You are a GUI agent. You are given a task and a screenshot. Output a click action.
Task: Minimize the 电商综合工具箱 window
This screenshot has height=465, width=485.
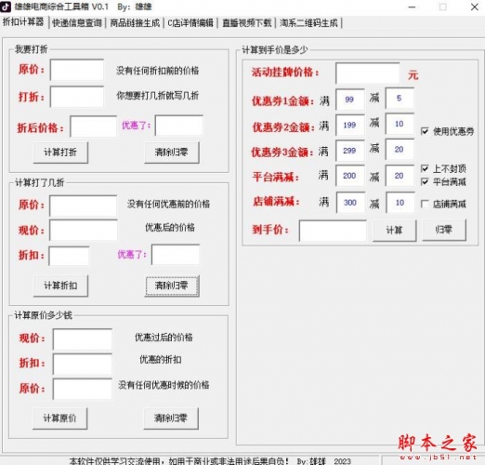pos(412,7)
